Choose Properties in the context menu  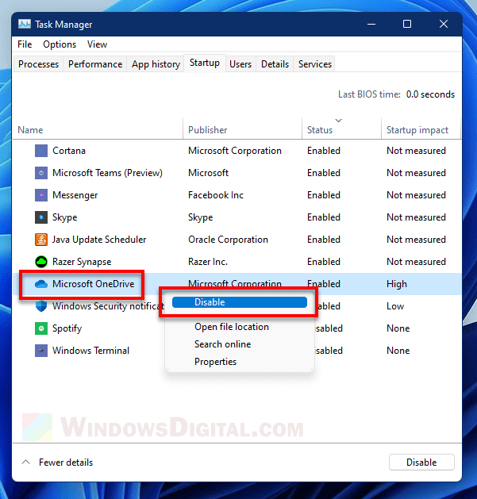tap(215, 362)
